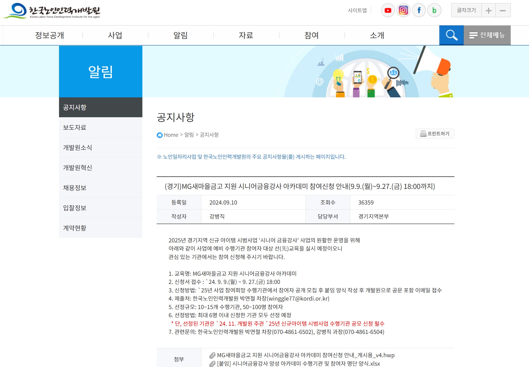Open the YouTube channel icon
Screen dimensions: 529x367
[x=388, y=10]
